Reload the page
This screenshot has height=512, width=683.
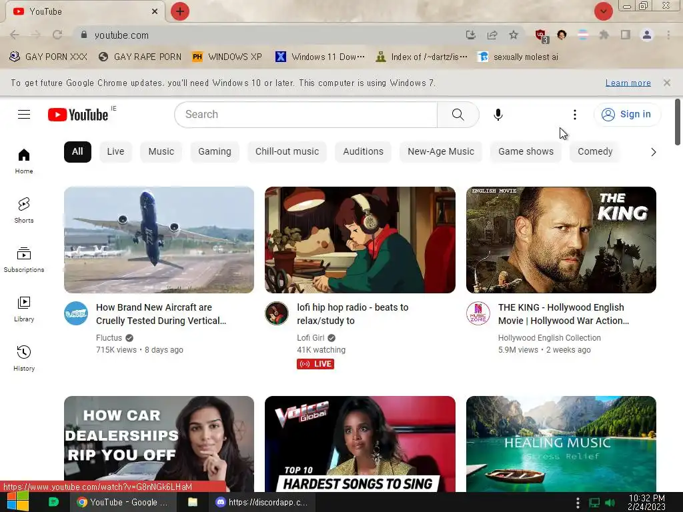coord(57,35)
